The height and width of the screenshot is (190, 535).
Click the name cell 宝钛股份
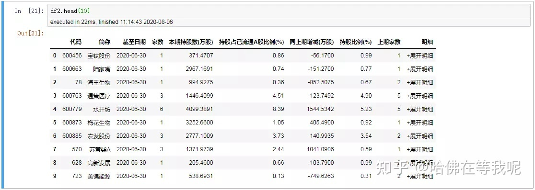(x=99, y=56)
